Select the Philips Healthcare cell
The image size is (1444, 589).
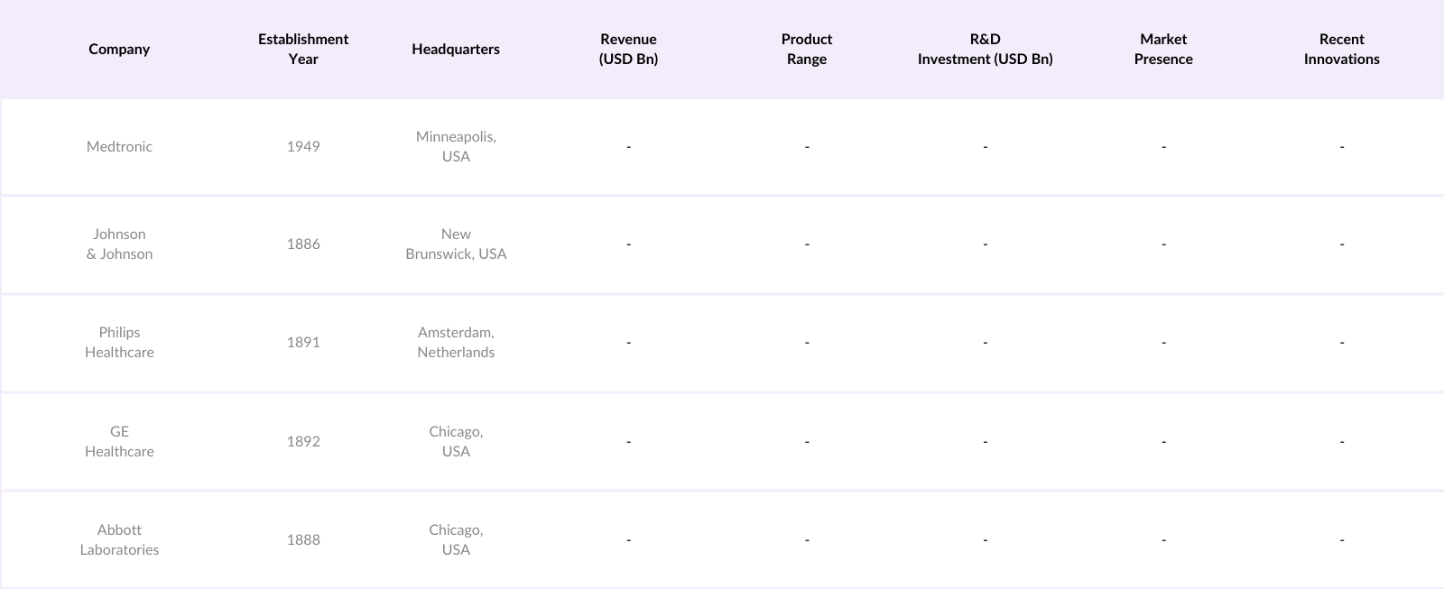point(119,342)
